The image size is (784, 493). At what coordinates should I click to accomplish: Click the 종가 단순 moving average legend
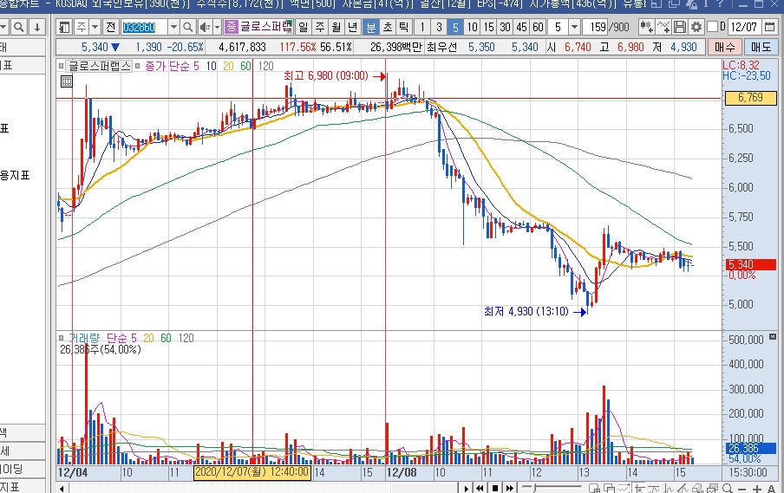click(172, 66)
